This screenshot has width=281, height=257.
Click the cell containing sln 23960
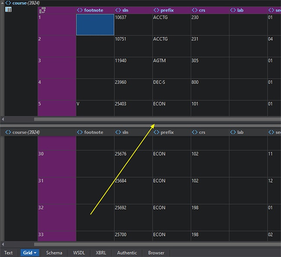(133, 89)
